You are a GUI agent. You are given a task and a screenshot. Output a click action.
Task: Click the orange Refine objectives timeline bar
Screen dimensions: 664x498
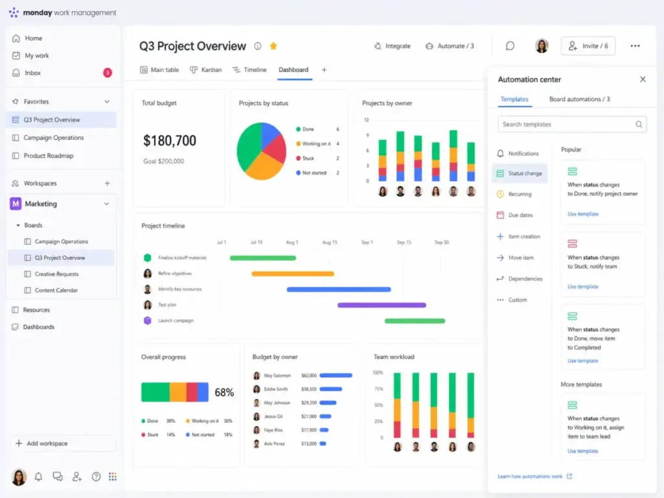tap(292, 274)
